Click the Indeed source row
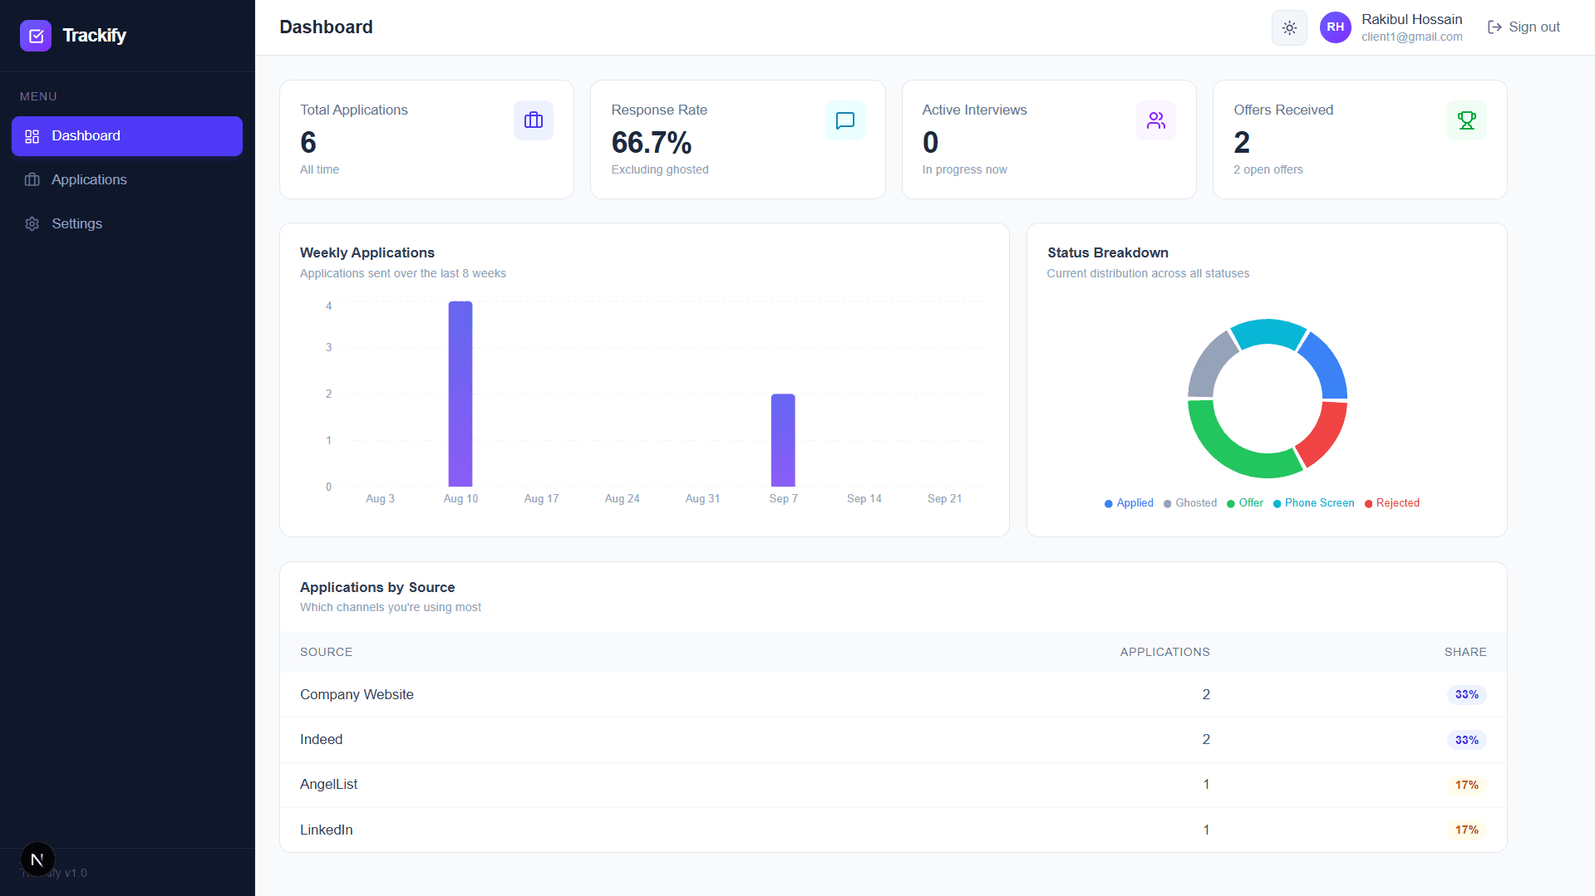1595x896 pixels. 893,740
